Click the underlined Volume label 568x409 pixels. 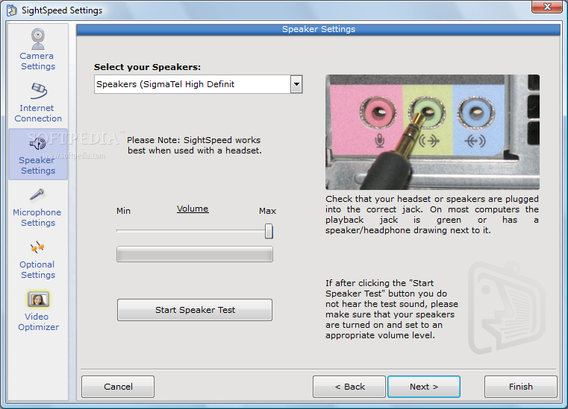pyautogui.click(x=193, y=209)
